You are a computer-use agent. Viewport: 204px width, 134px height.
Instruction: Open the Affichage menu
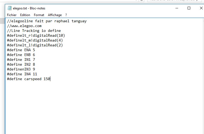55,15
